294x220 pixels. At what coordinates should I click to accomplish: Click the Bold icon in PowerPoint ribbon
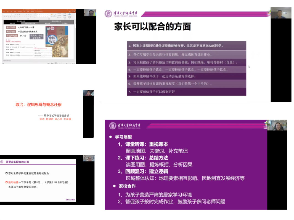[4, 17]
